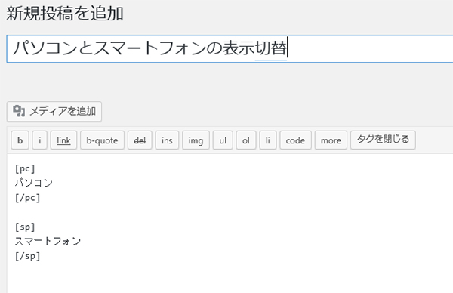The height and width of the screenshot is (293, 453).
Task: Insert list item li tag
Action: click(x=268, y=140)
